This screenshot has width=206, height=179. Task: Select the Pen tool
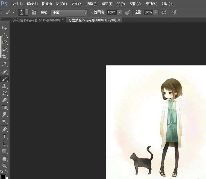pos(4,129)
